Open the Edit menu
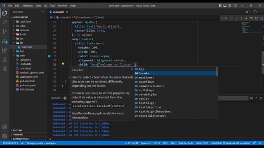 [x=17, y=5]
